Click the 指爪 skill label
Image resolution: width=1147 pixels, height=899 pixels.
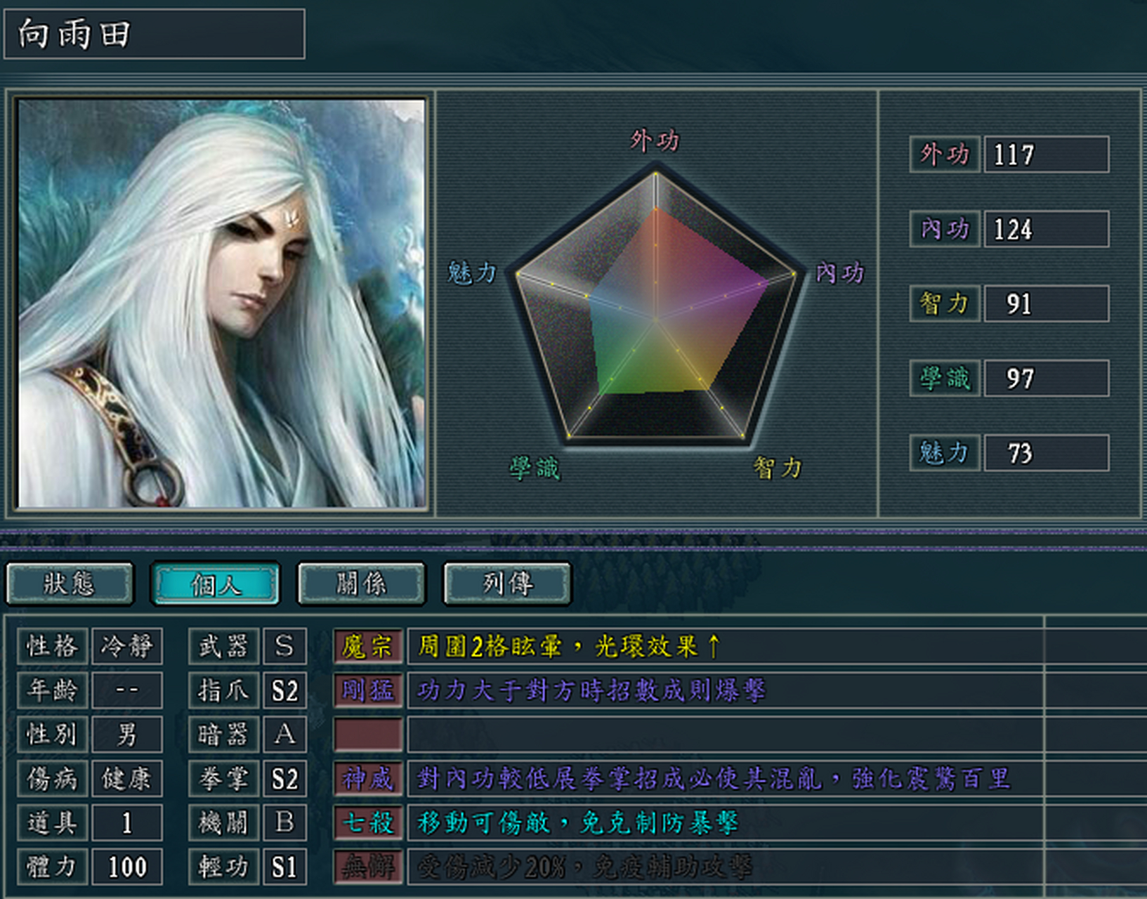tap(224, 690)
